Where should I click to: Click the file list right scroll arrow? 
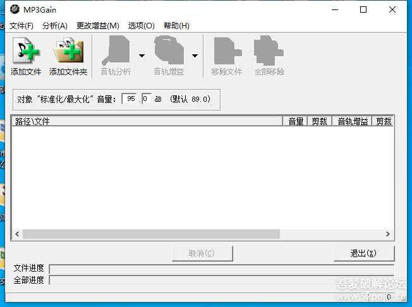click(389, 234)
